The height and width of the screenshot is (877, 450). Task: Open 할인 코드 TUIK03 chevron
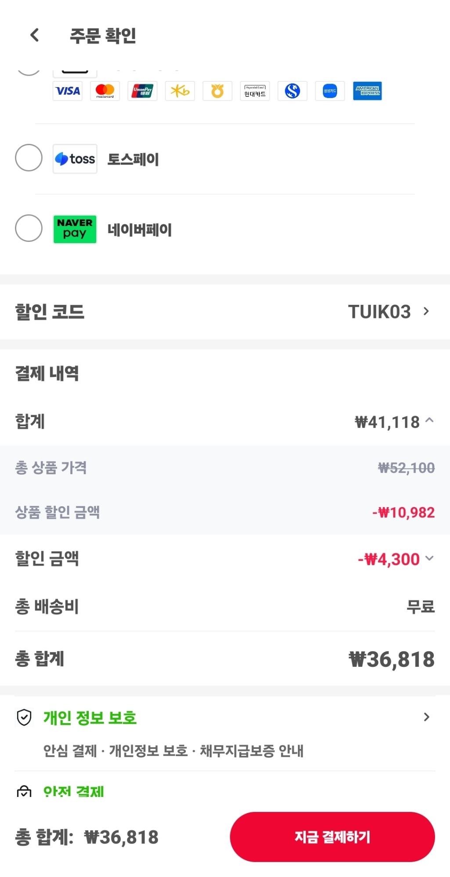click(x=426, y=311)
